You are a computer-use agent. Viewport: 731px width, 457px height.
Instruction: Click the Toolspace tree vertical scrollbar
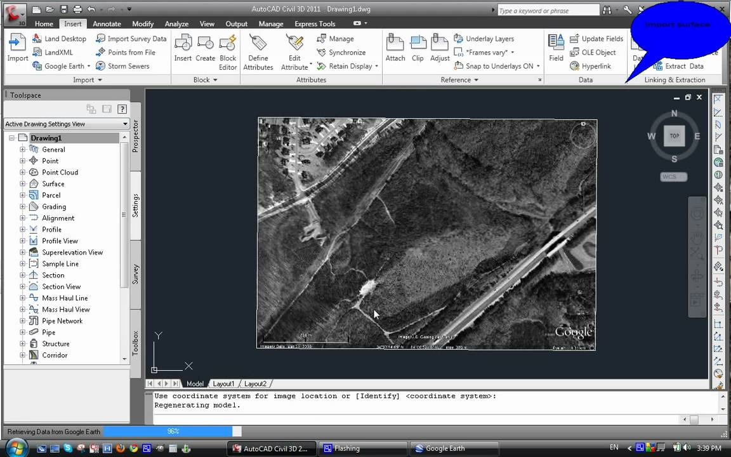point(124,215)
